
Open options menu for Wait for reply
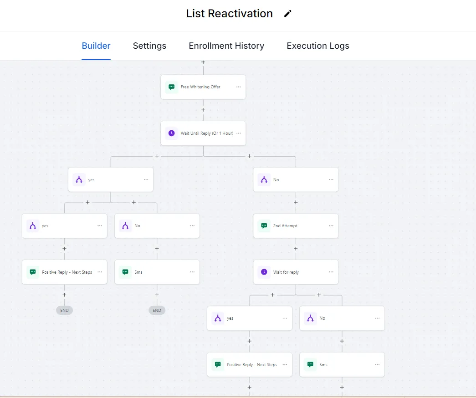[x=331, y=272]
